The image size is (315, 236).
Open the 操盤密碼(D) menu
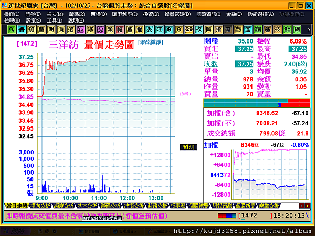(x=177, y=14)
